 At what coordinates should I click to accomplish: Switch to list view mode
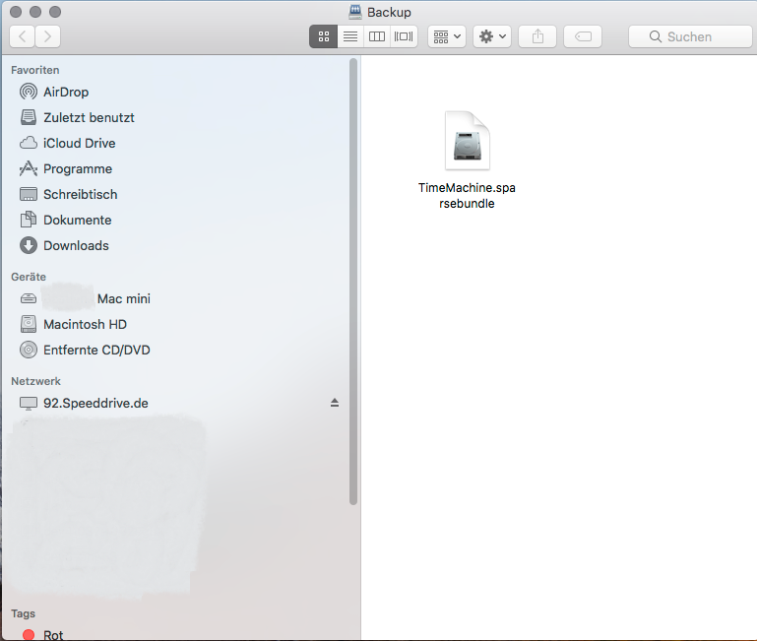coord(349,36)
